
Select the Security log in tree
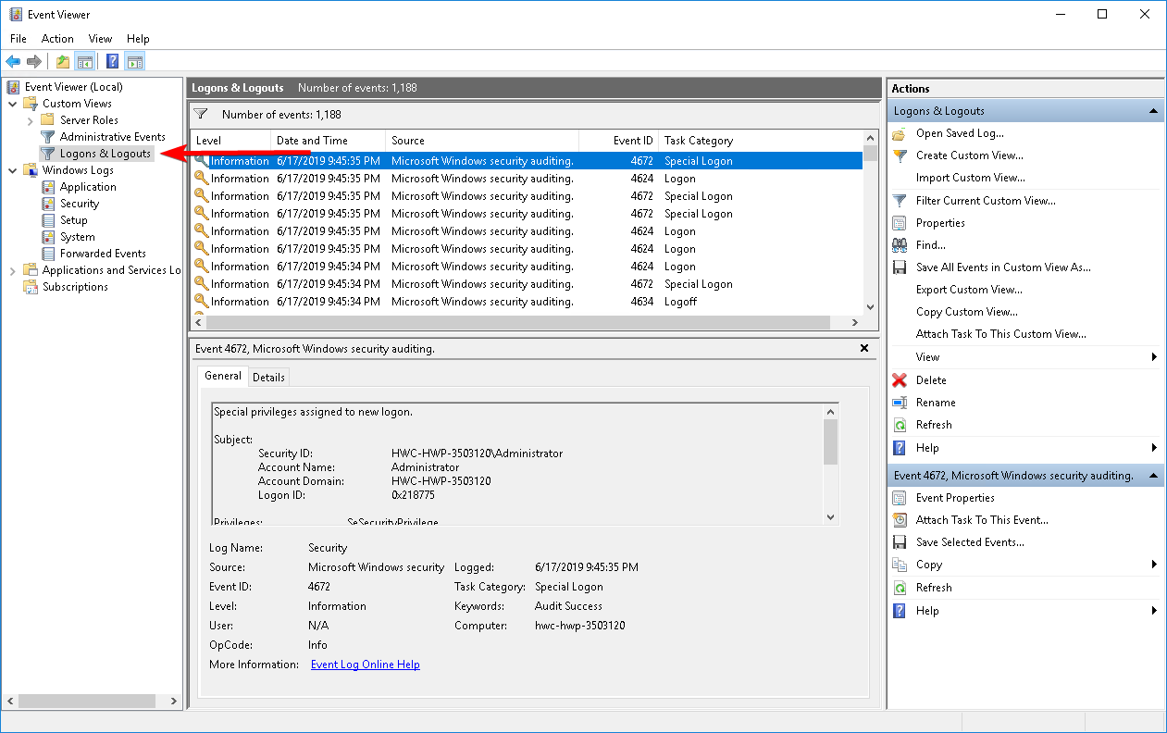(80, 204)
